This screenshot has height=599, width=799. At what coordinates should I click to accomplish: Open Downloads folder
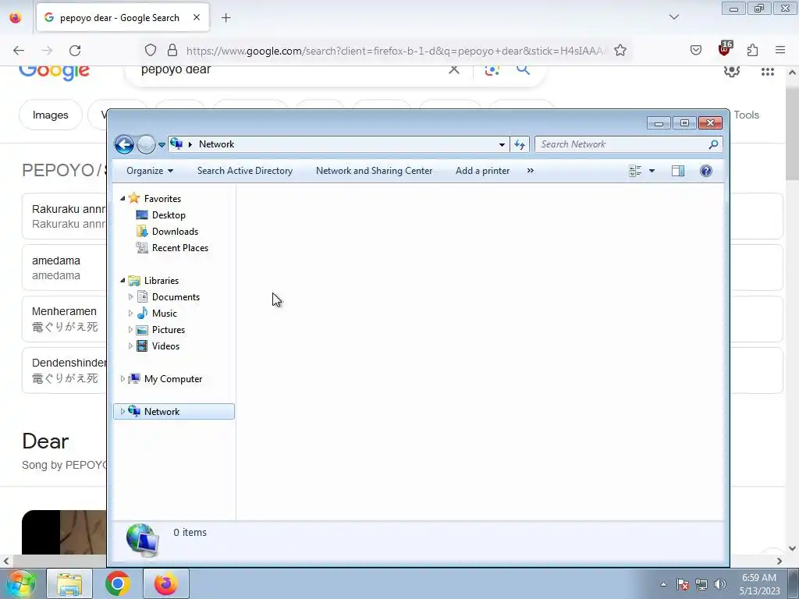pyautogui.click(x=175, y=231)
